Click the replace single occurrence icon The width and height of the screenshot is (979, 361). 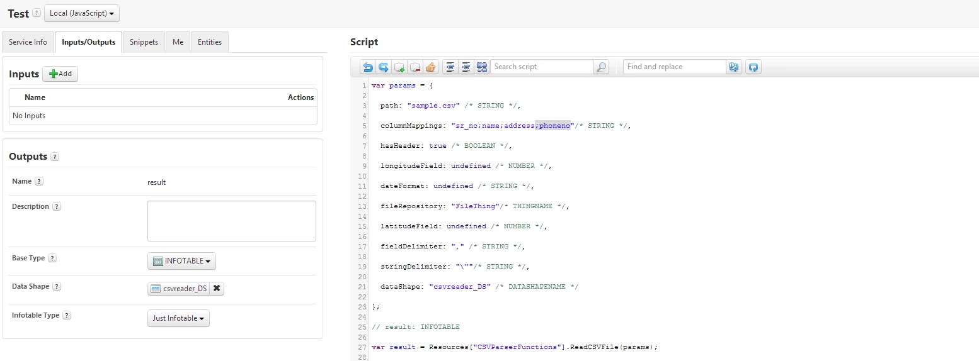[733, 67]
